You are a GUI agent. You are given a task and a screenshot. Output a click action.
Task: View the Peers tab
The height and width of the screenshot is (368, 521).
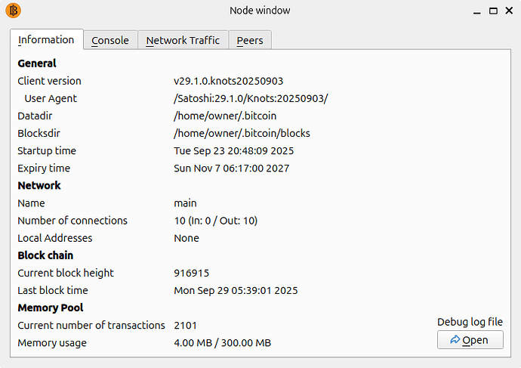[249, 41]
